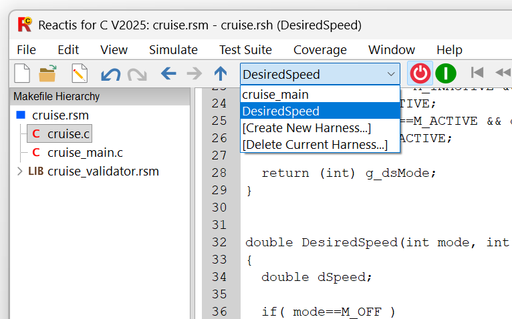Click the grayed redo arrow icon
512x319 pixels.
pyautogui.click(x=137, y=74)
